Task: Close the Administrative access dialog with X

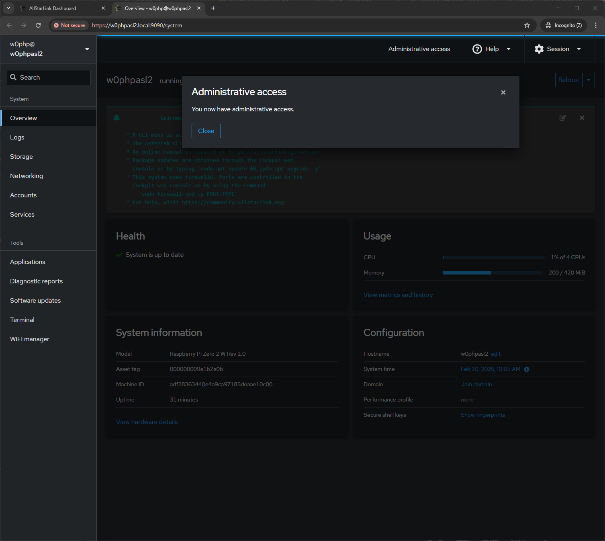Action: tap(503, 92)
